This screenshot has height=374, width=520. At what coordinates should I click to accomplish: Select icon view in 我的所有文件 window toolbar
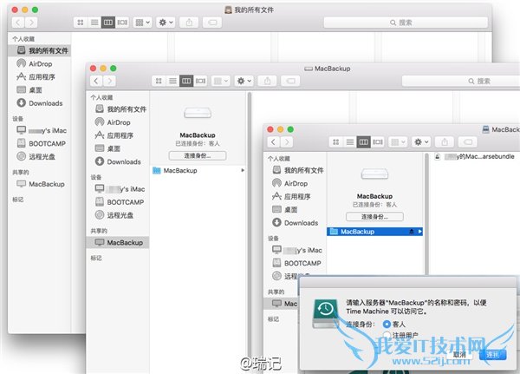tap(81, 23)
